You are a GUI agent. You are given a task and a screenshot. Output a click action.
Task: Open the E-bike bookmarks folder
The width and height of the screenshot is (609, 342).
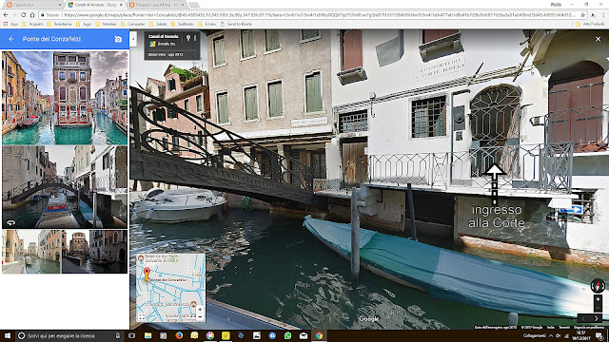click(x=207, y=24)
